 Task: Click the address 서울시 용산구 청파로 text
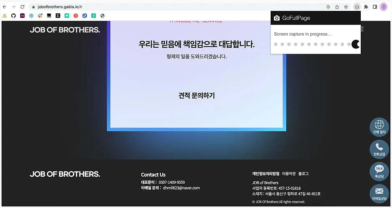286,194
